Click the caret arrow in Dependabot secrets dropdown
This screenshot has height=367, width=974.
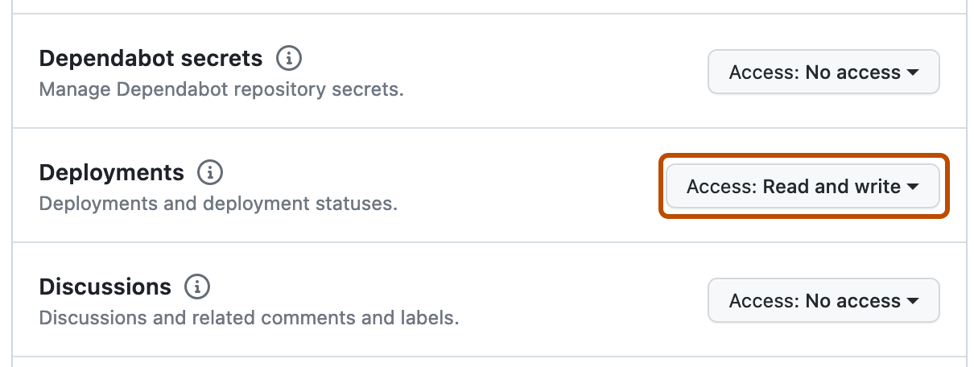point(913,72)
